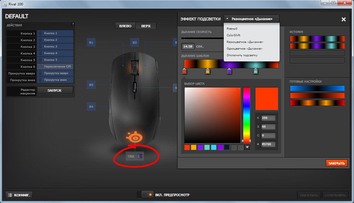354x203 pixels.
Task: Open blue assignment field for Кнопка 4
Action: click(x=55, y=53)
